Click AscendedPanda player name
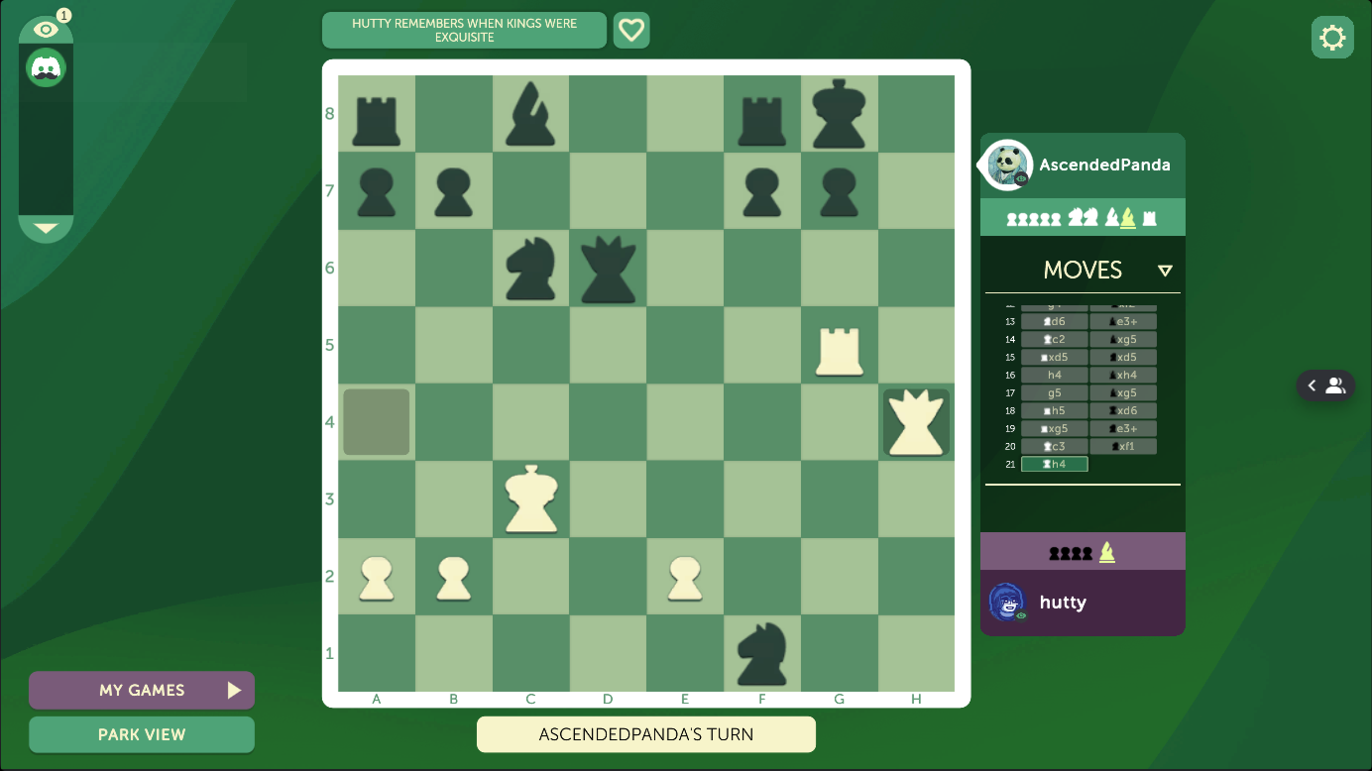 [x=1104, y=165]
